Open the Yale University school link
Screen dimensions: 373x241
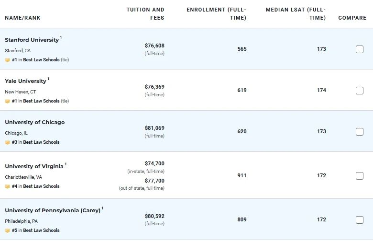pos(25,81)
